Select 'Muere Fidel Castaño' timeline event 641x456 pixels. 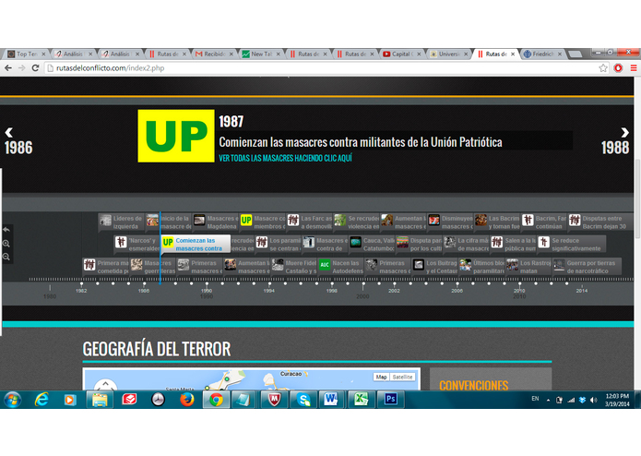click(x=294, y=267)
